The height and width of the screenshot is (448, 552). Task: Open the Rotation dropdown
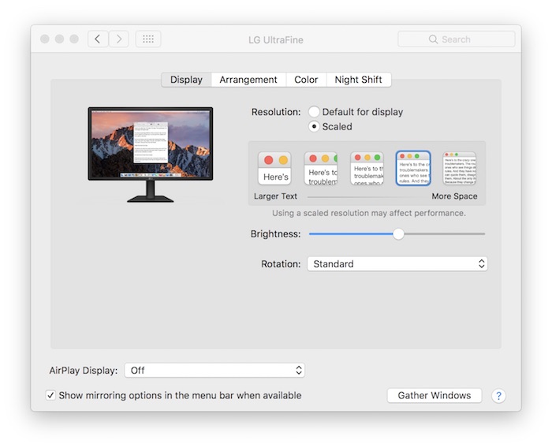tap(397, 263)
